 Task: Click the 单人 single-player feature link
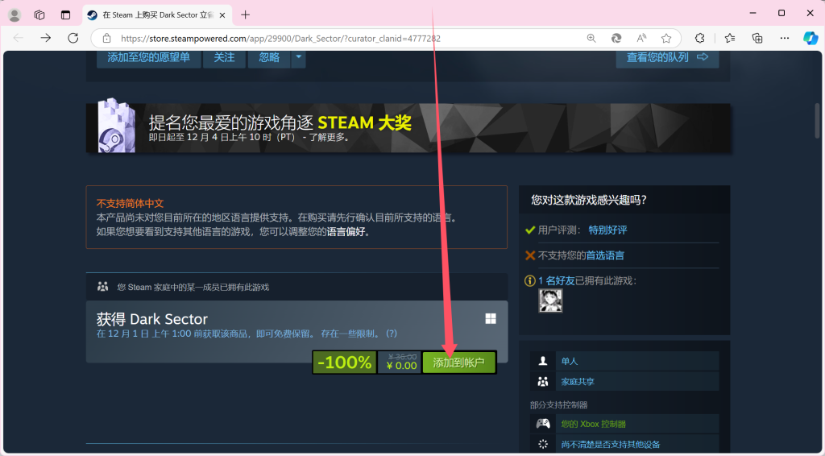(570, 361)
